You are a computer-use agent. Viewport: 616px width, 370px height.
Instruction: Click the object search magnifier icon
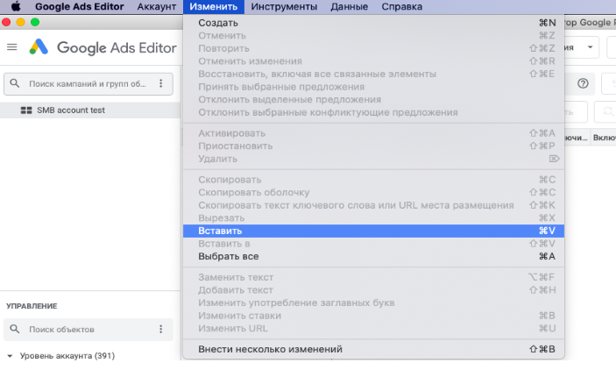15,329
